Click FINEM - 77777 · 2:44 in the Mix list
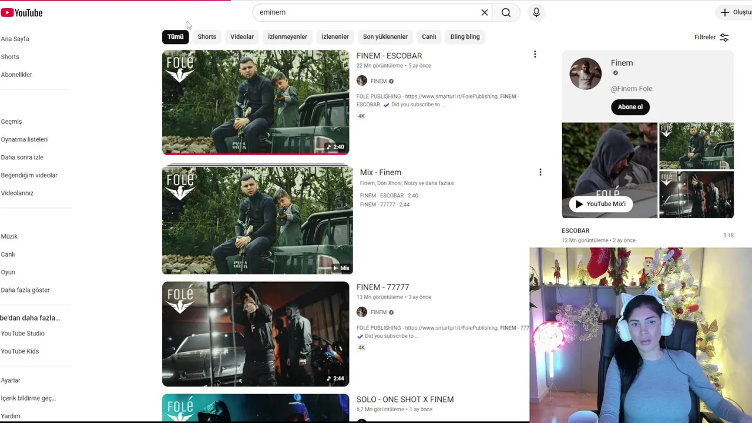The height and width of the screenshot is (423, 752). pos(385,204)
